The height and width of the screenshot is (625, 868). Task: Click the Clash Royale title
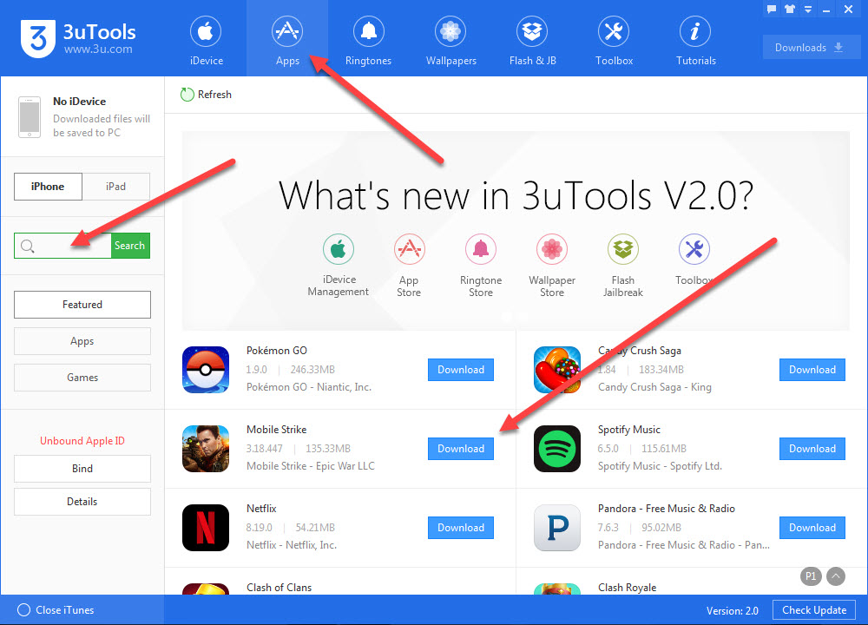(x=628, y=588)
